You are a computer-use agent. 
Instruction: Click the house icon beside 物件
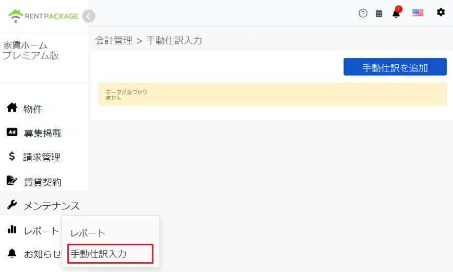12,108
